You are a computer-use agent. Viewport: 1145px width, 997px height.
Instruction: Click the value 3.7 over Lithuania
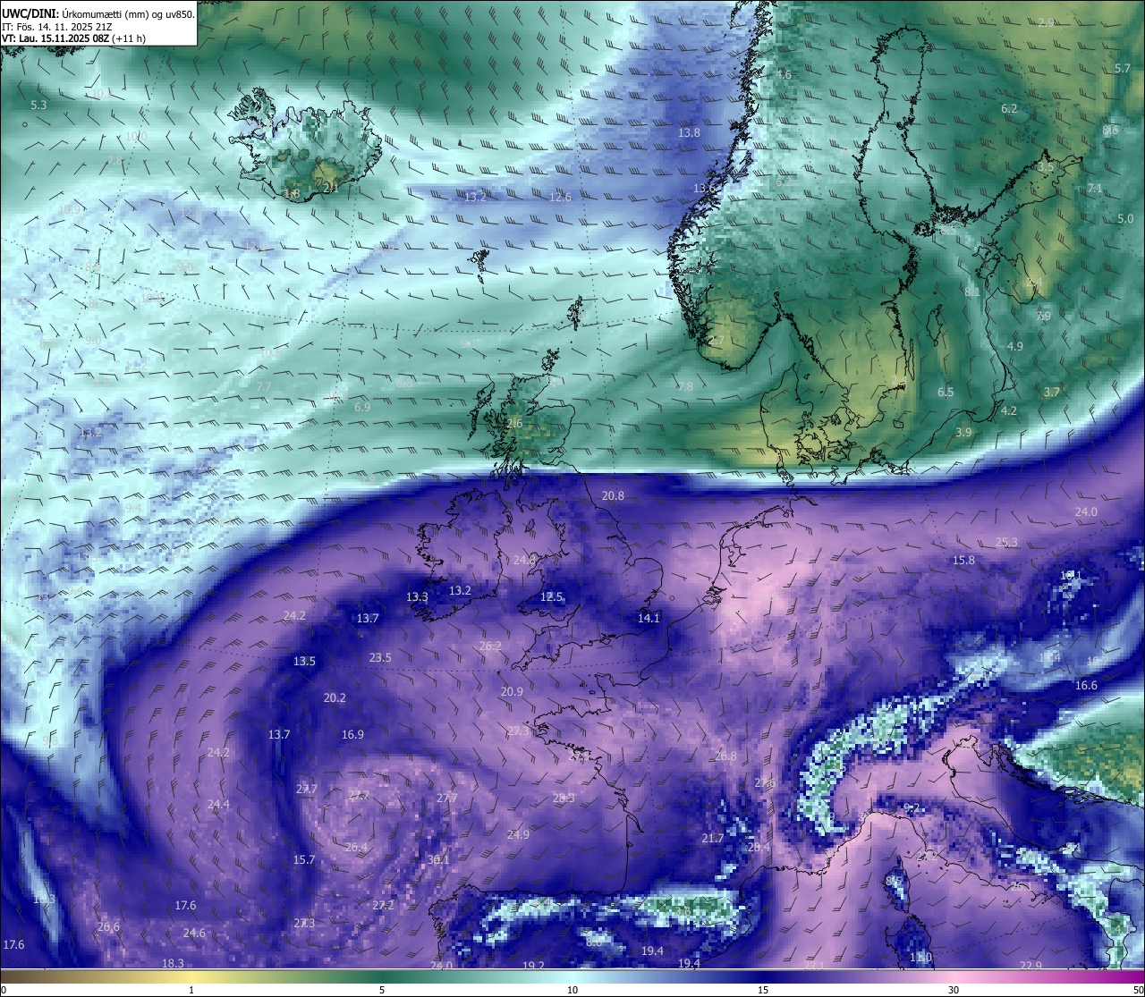pos(1052,392)
